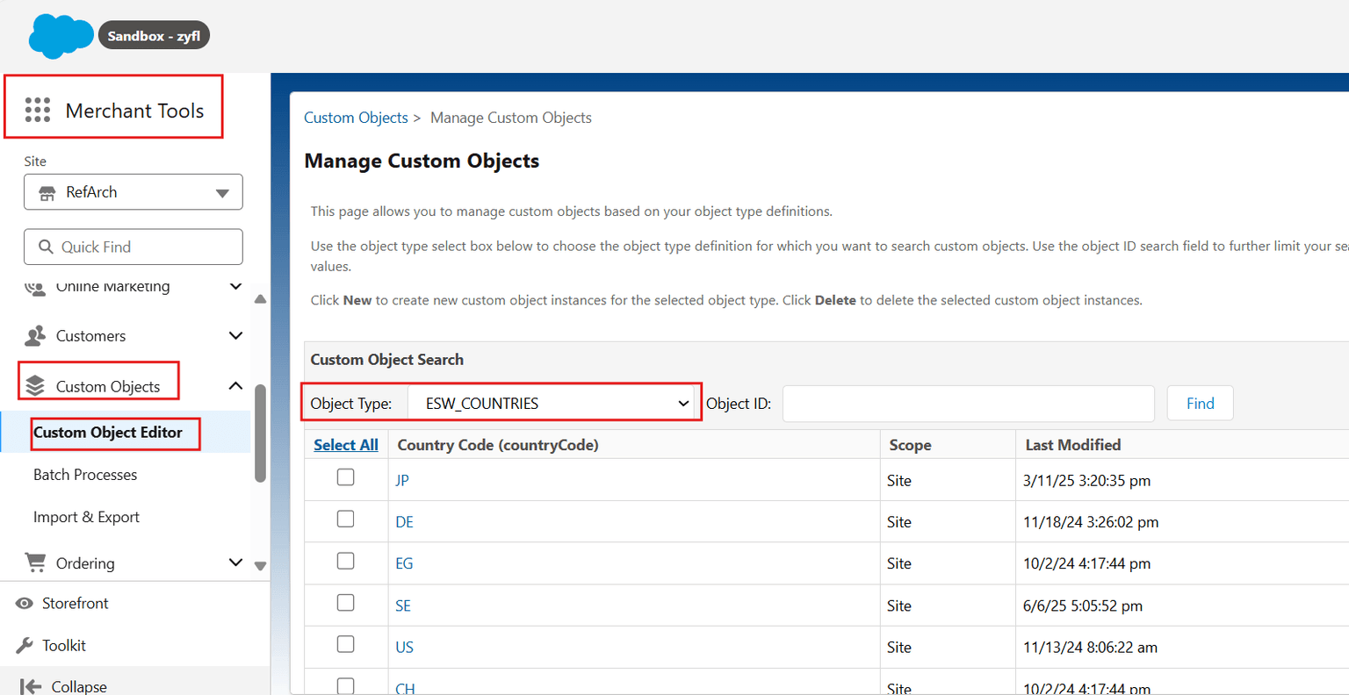The image size is (1349, 695).
Task: Click the sidebar scrollbar thumb
Action: [x=260, y=433]
